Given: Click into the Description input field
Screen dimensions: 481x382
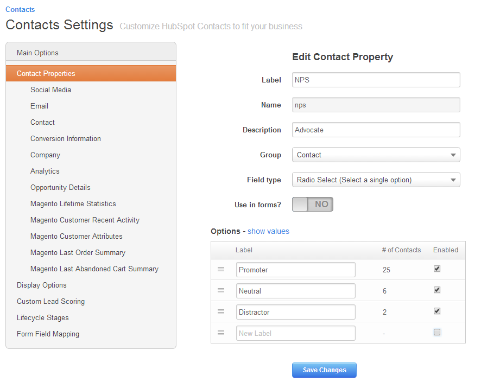Looking at the screenshot, I should tap(376, 130).
